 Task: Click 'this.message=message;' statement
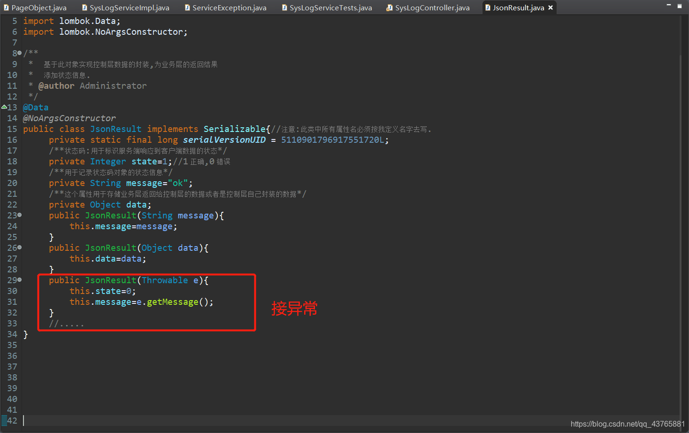click(123, 226)
